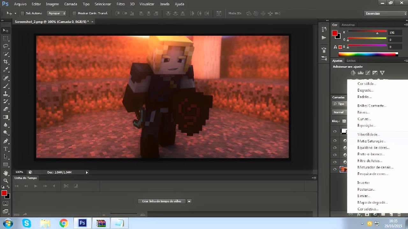Enable Mostrar Contr. Transf. checkbox
The width and height of the screenshot is (408, 229).
(x=74, y=13)
